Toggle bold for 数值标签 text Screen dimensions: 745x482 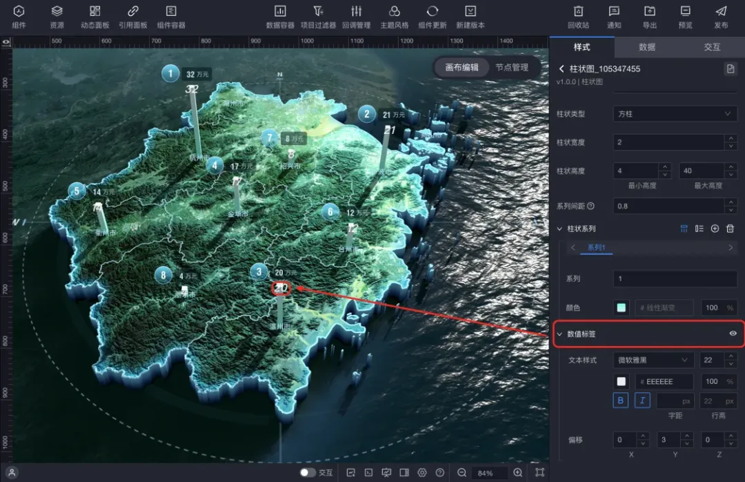pos(621,401)
